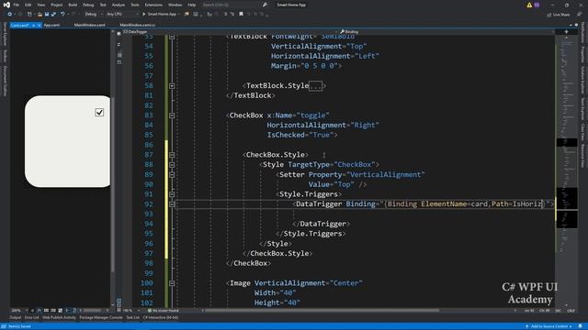The image size is (588, 330).
Task: Click the notifications bell in status bar
Action: (x=580, y=326)
